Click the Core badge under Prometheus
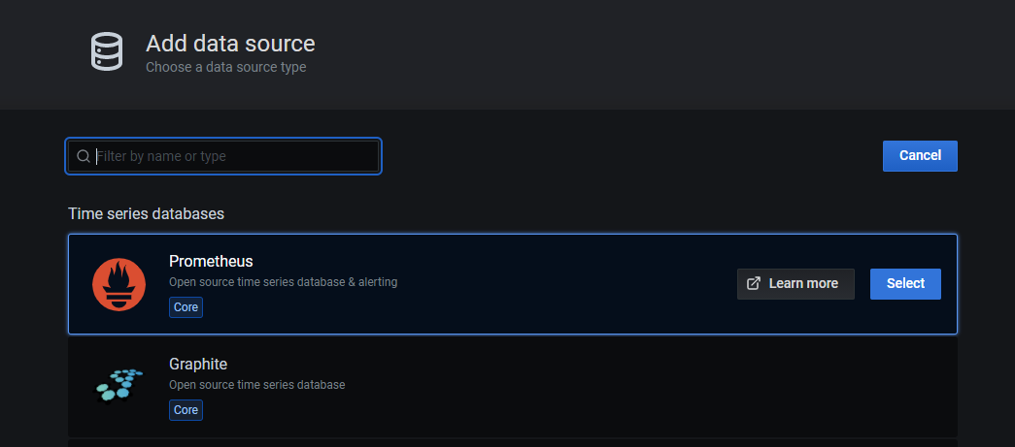 pyautogui.click(x=186, y=307)
